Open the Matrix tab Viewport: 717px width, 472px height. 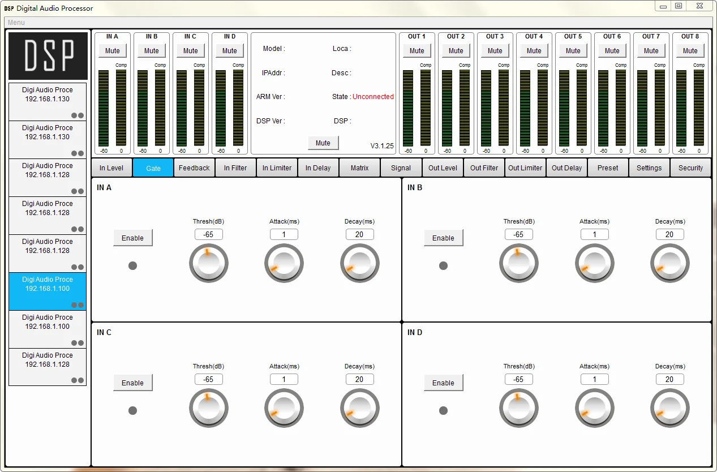[x=359, y=168]
